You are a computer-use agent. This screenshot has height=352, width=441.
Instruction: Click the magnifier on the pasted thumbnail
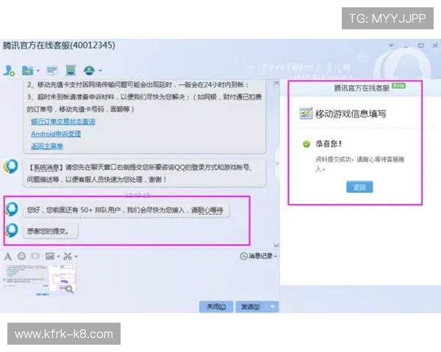pyautogui.click(x=70, y=289)
